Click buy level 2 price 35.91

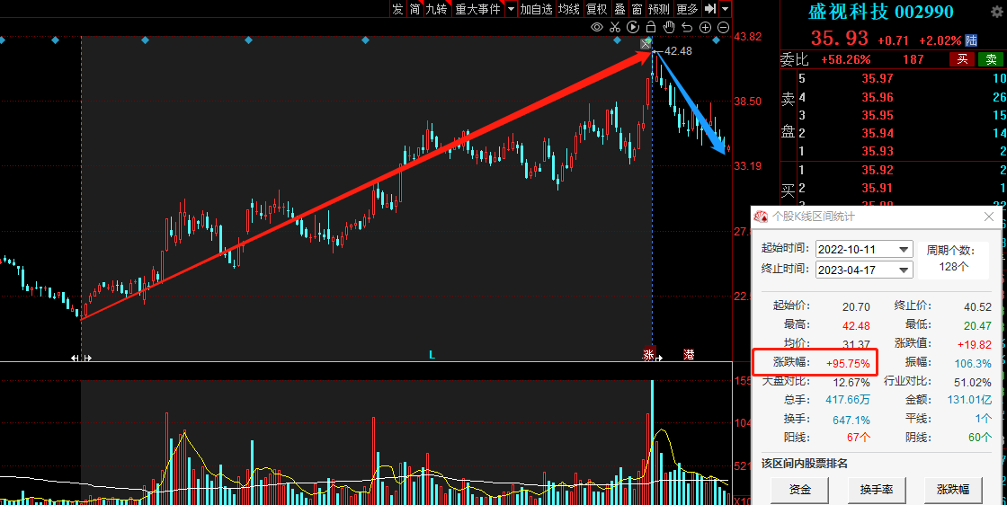pos(878,188)
